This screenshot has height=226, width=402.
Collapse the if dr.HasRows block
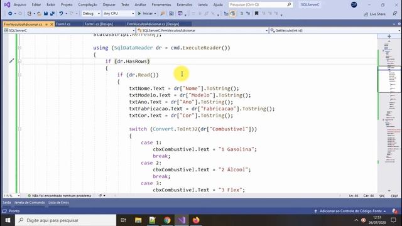[x=19, y=62]
